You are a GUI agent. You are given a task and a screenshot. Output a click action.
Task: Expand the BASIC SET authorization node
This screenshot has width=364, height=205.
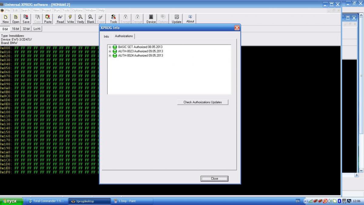110,47
